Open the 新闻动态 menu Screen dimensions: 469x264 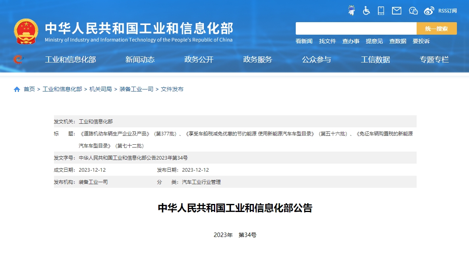[140, 59]
